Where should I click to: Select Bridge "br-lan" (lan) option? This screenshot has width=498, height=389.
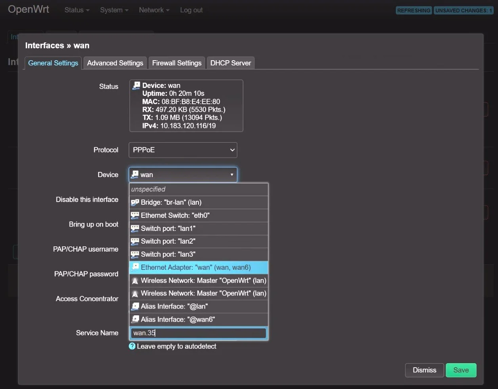[x=199, y=202]
